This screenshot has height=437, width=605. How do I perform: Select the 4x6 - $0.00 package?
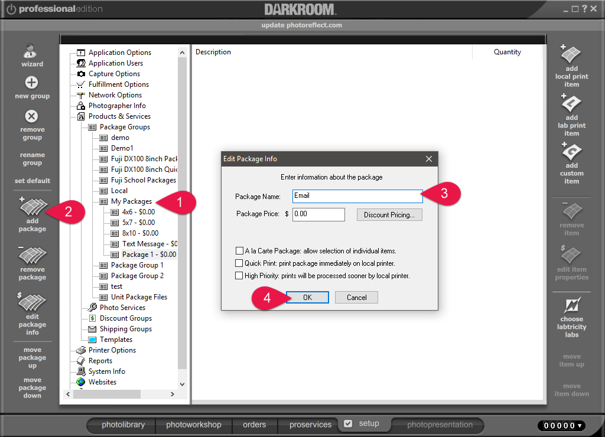coord(138,212)
